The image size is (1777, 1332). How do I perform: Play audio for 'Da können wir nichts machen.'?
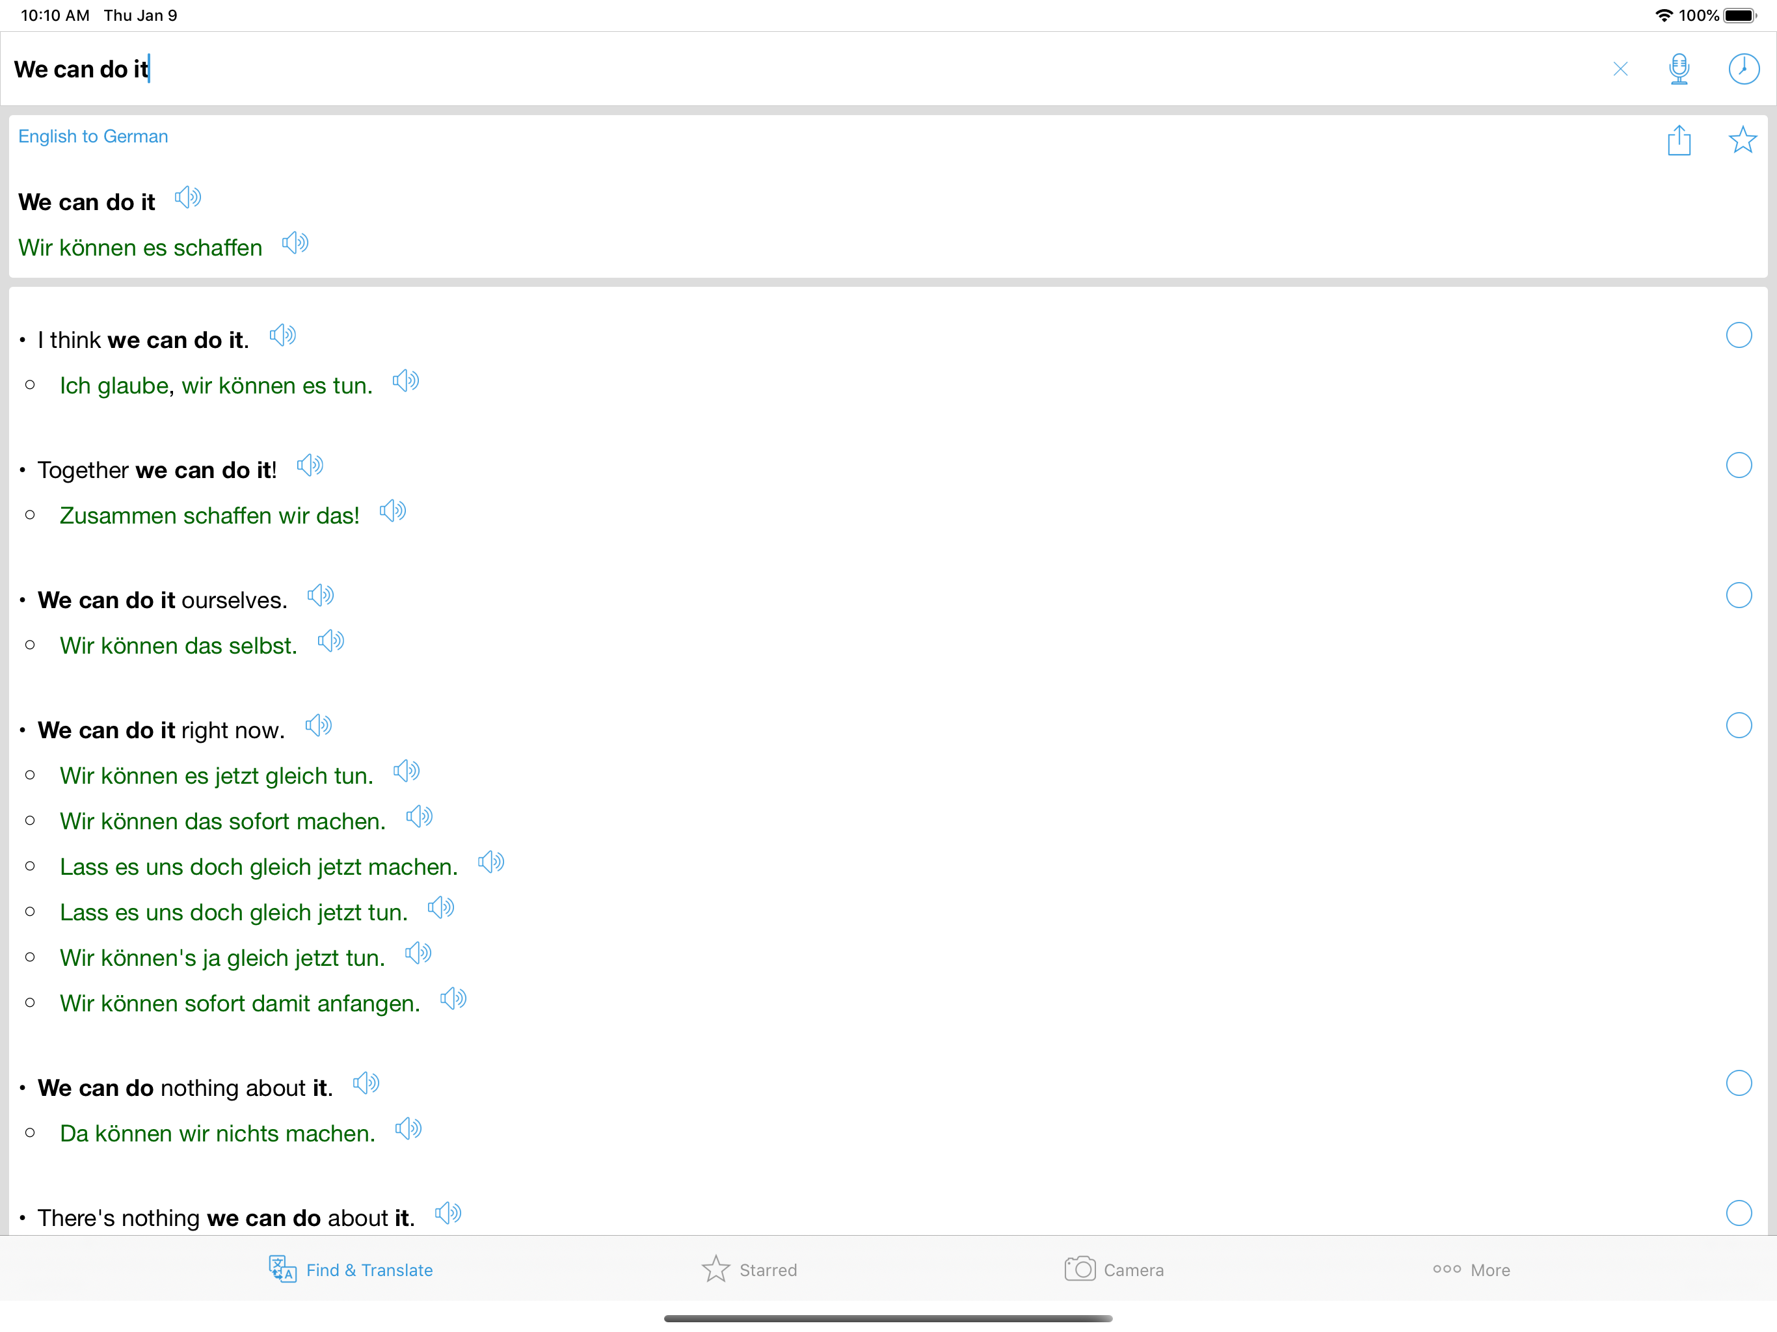[408, 1128]
